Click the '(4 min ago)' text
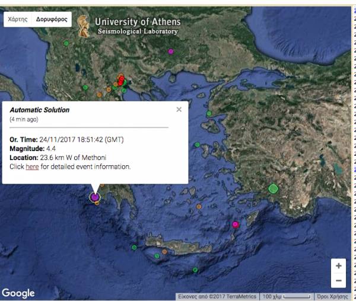356x301 pixels. 24,119
